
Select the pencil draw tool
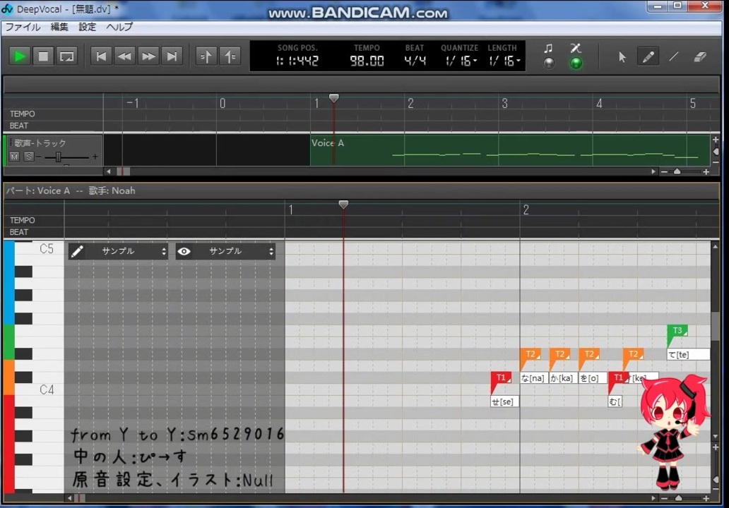648,57
